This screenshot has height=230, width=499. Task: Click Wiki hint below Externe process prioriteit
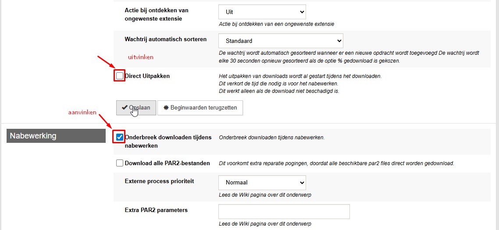(x=265, y=195)
